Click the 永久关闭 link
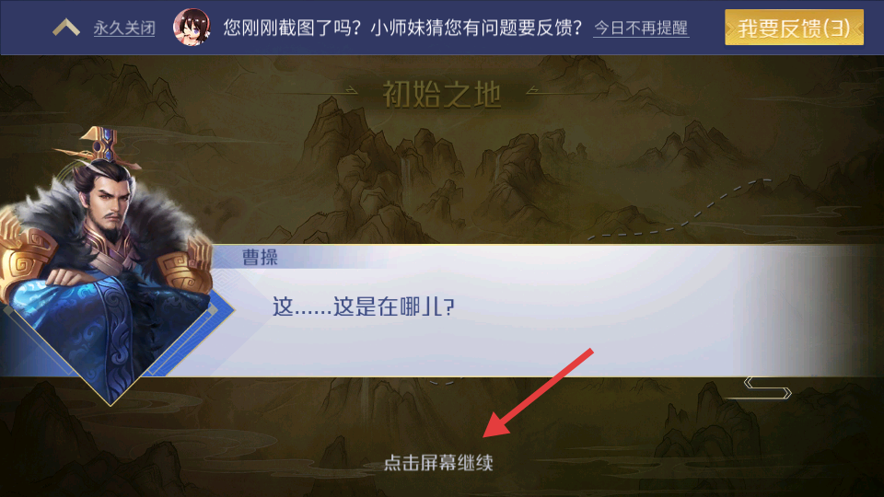 pyautogui.click(x=124, y=29)
